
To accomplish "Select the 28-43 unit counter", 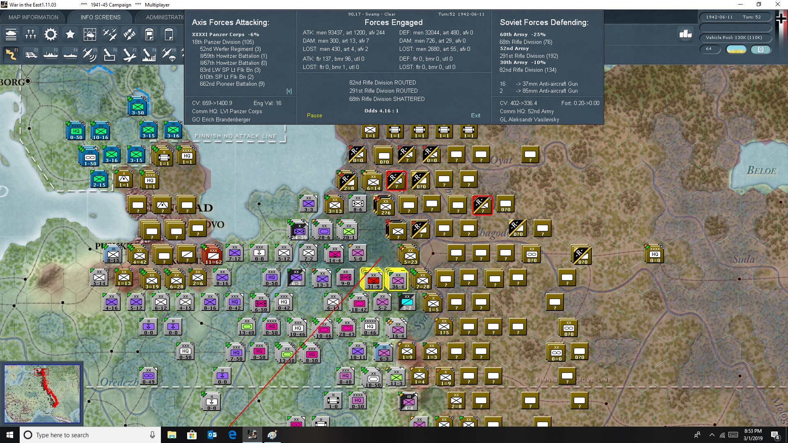I will tap(347, 327).
